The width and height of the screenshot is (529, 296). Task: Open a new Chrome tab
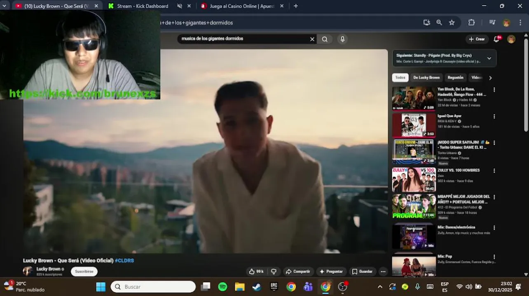coord(296,6)
